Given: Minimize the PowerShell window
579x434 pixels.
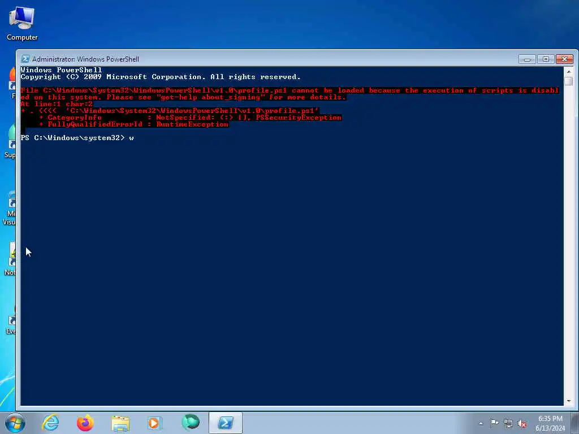Looking at the screenshot, I should coord(527,59).
